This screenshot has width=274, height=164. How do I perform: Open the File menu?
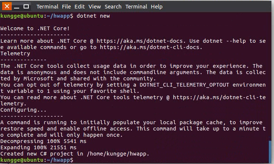click(x=66, y=7)
